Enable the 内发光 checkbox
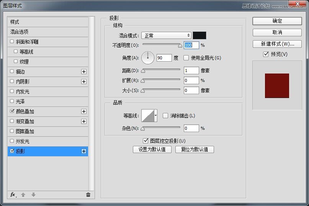Viewport: 309px width, 206px height. tap(12, 91)
